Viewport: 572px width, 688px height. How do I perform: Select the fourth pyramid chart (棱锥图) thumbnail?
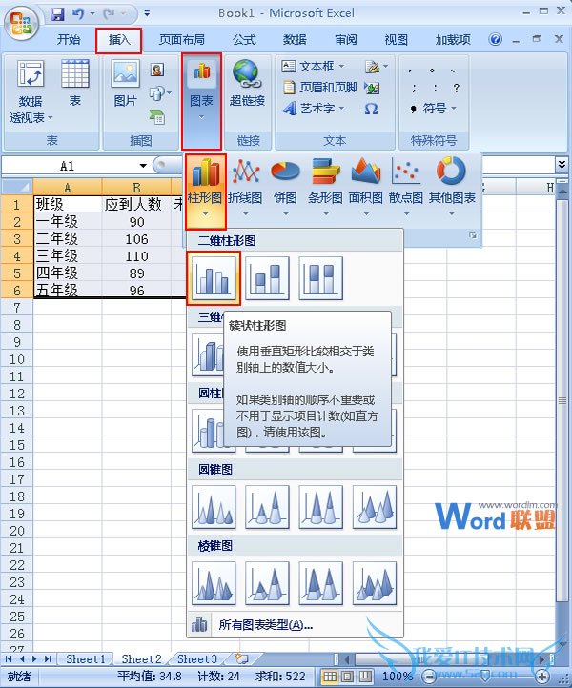pos(375,583)
